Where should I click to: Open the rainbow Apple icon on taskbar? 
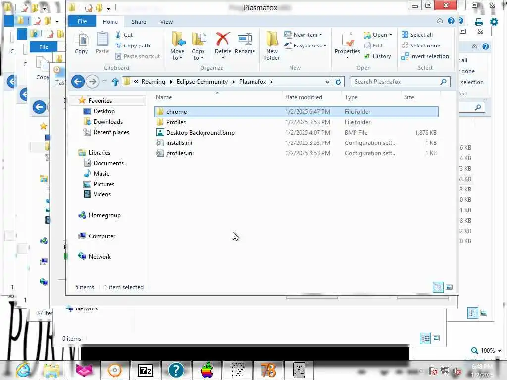[x=207, y=370]
